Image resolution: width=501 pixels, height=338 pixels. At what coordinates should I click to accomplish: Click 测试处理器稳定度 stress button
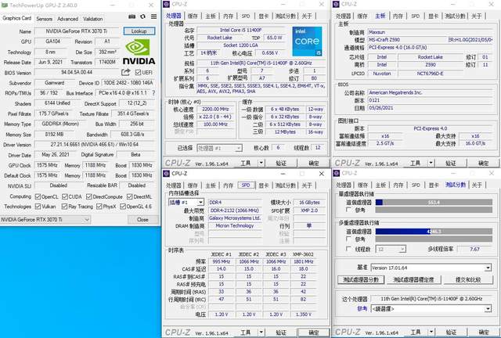(413, 279)
